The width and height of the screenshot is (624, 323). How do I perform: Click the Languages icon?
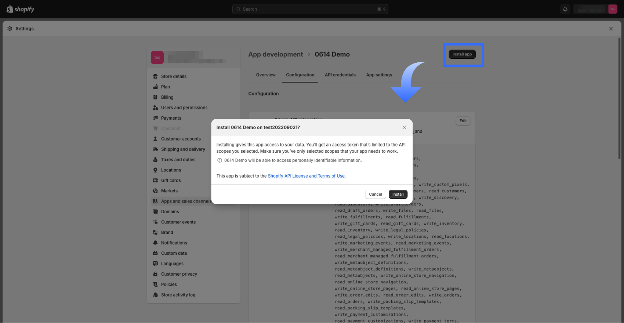155,264
